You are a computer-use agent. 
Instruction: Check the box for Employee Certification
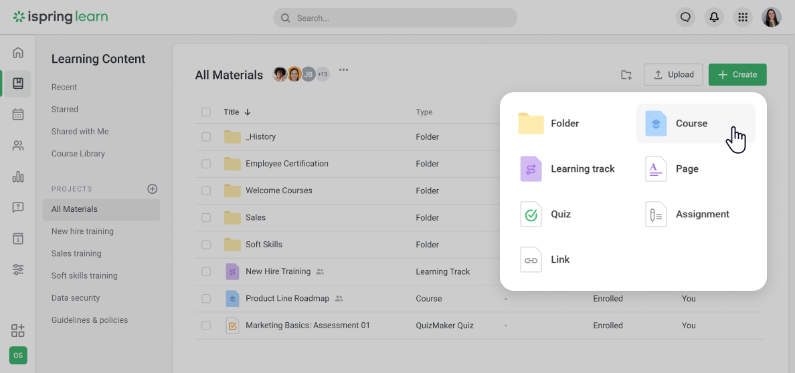(x=206, y=164)
